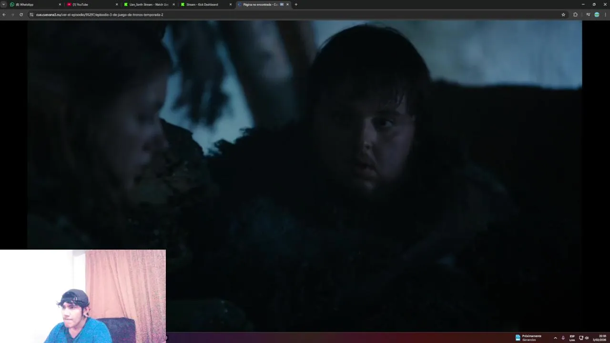View site information icon in address bar
This screenshot has height=343, width=610.
31,15
